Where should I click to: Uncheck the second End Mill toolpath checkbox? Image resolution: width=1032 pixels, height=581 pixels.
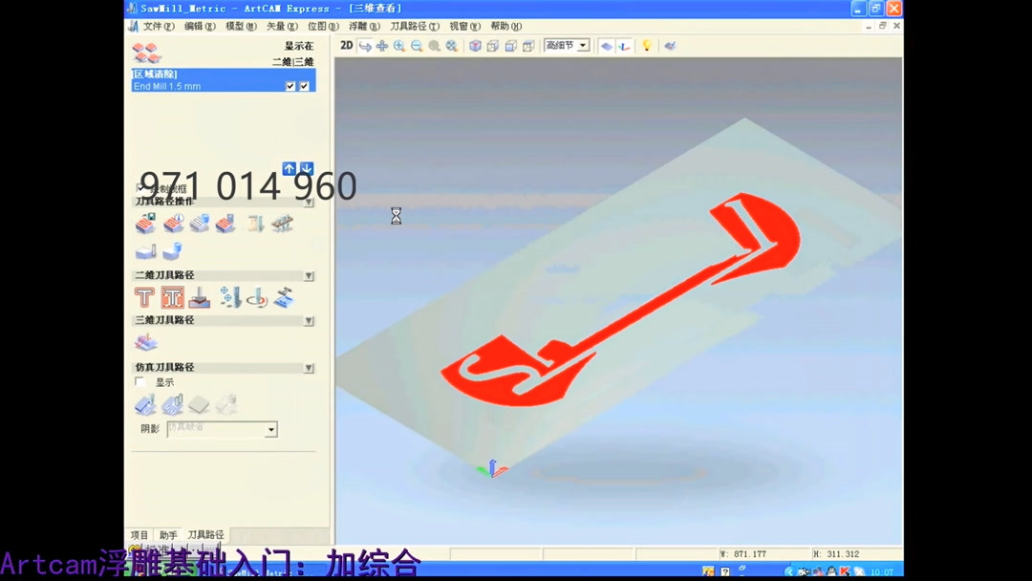(x=303, y=86)
